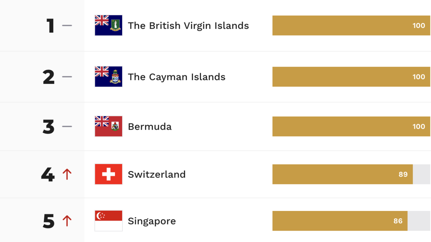This screenshot has height=242, width=431.
Task: Open The Cayman Islands entry
Action: [x=177, y=77]
